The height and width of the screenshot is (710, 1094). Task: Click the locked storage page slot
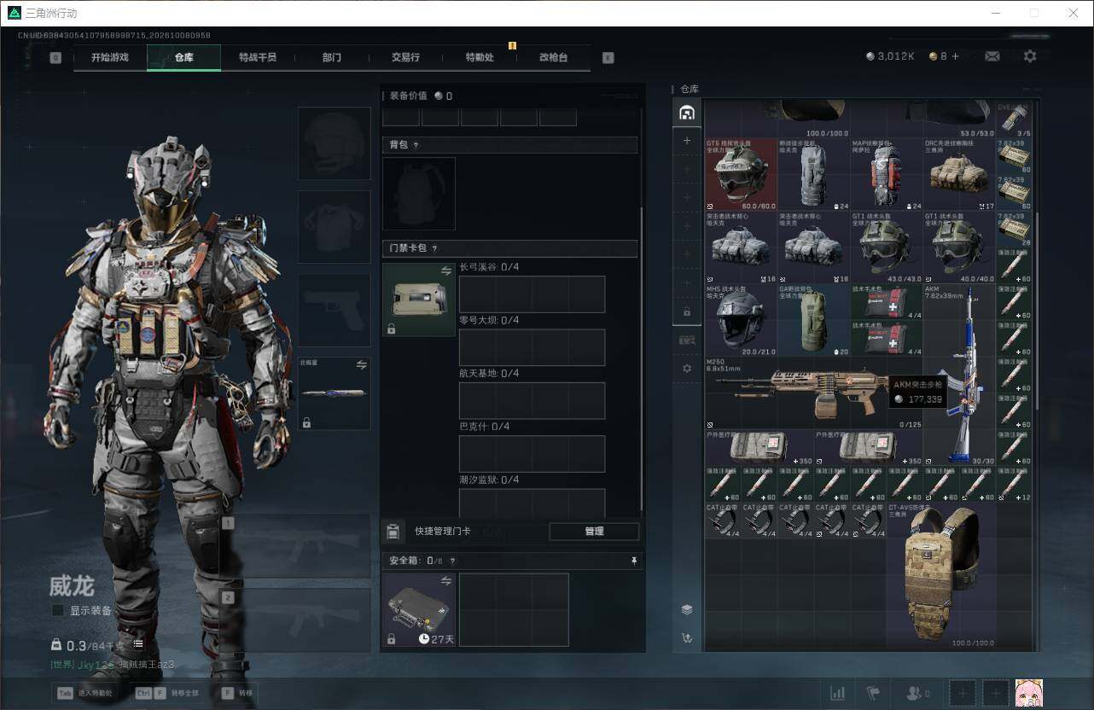coord(687,311)
